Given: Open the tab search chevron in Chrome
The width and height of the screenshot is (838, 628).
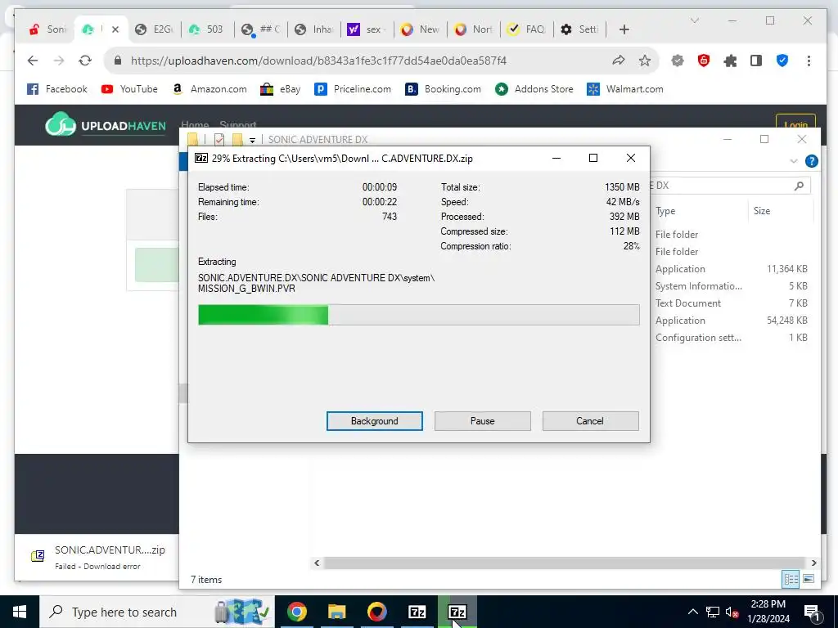Looking at the screenshot, I should pyautogui.click(x=694, y=20).
